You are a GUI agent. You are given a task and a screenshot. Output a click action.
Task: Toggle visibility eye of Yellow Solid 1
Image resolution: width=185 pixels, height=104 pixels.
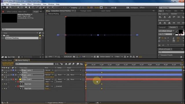click(2, 79)
